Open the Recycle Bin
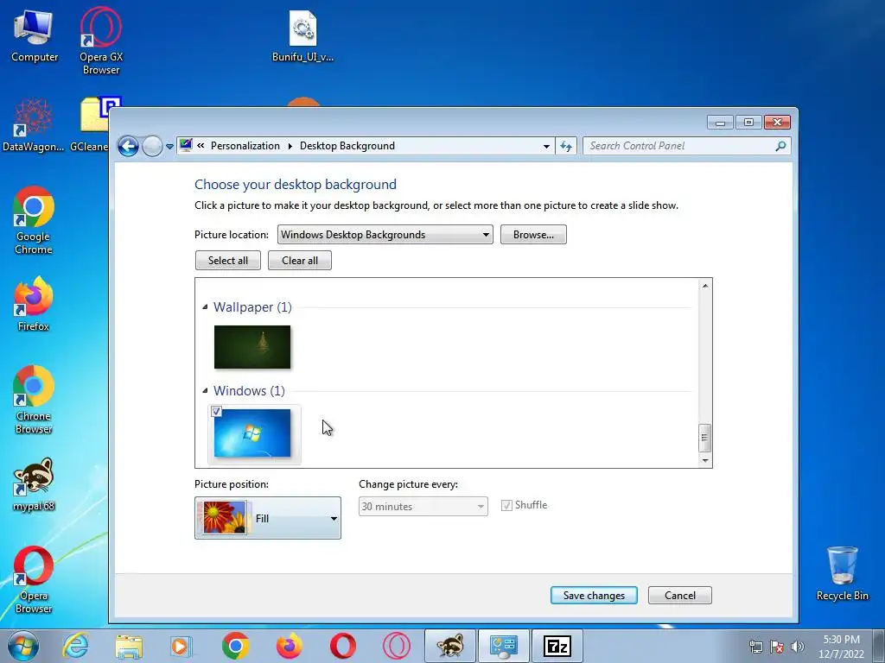This screenshot has height=663, width=885. coord(842,573)
